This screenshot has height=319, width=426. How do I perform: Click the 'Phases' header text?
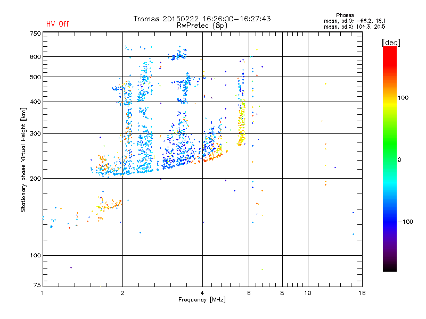pos(345,15)
